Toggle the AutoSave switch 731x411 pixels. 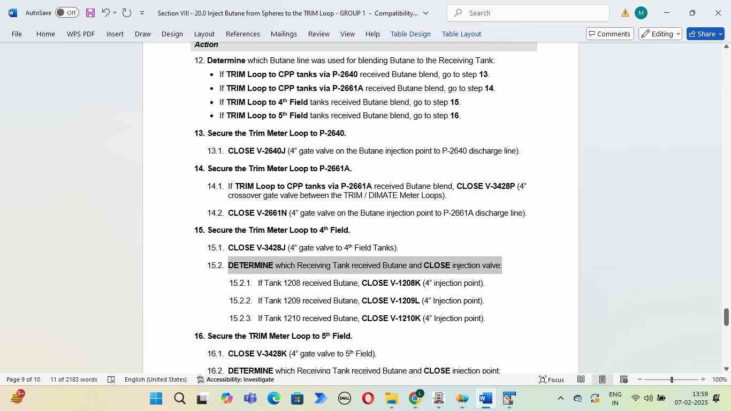click(67, 13)
